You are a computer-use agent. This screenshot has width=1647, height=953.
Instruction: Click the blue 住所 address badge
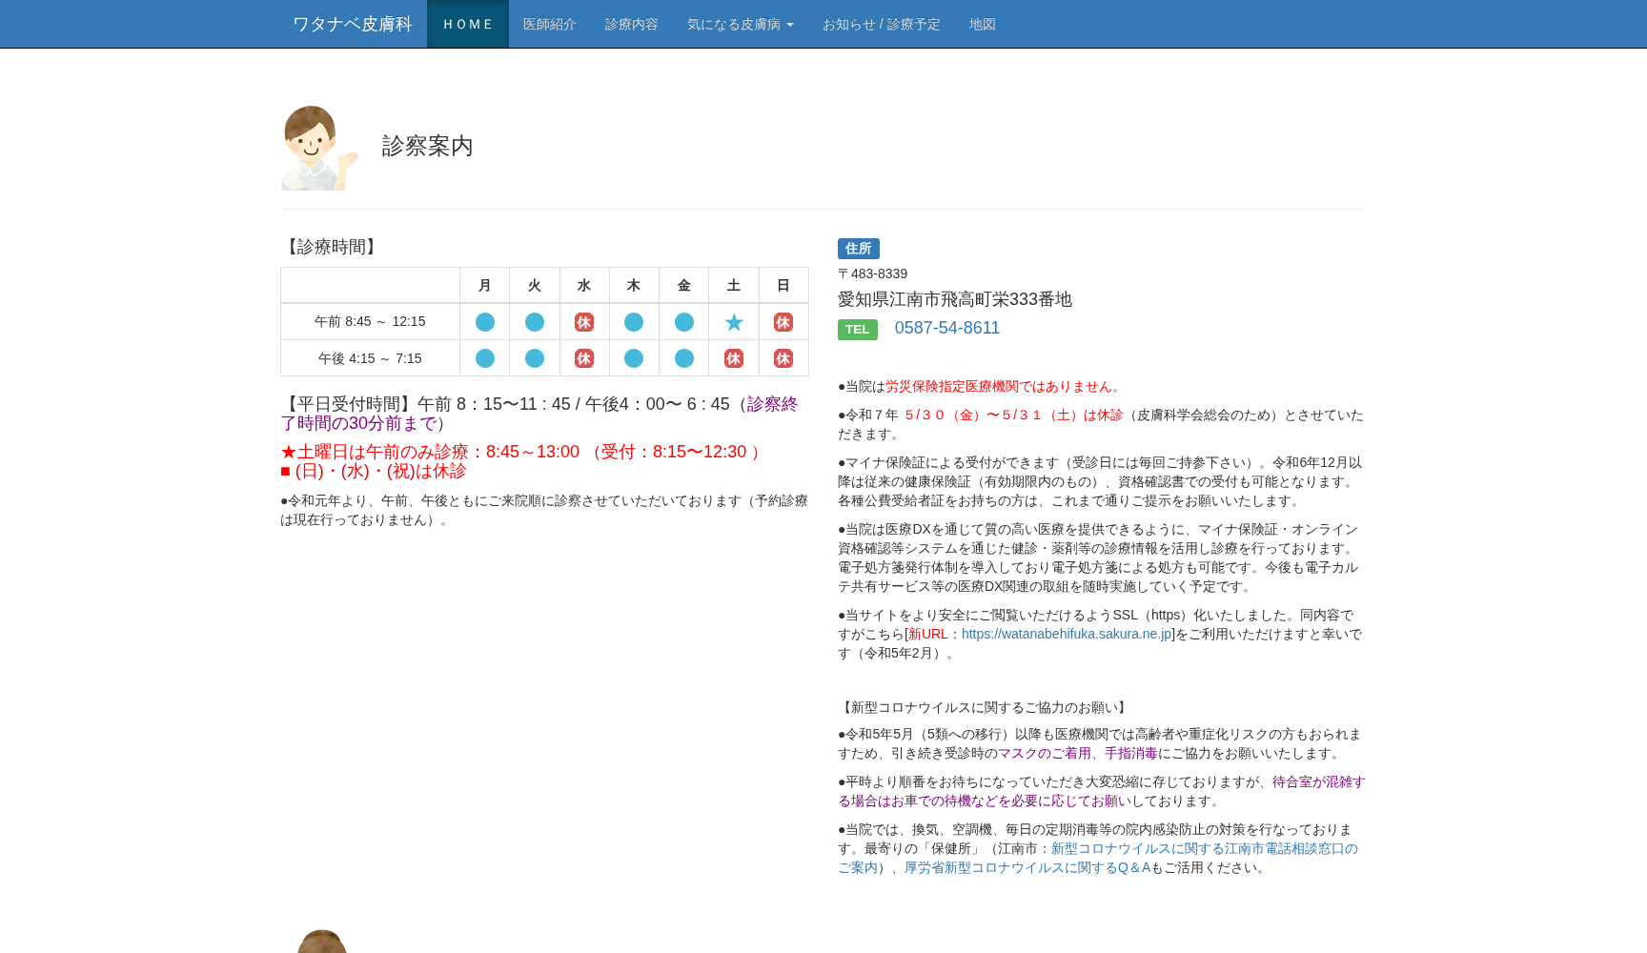[858, 249]
